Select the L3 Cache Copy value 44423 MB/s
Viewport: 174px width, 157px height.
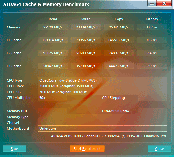point(118,66)
